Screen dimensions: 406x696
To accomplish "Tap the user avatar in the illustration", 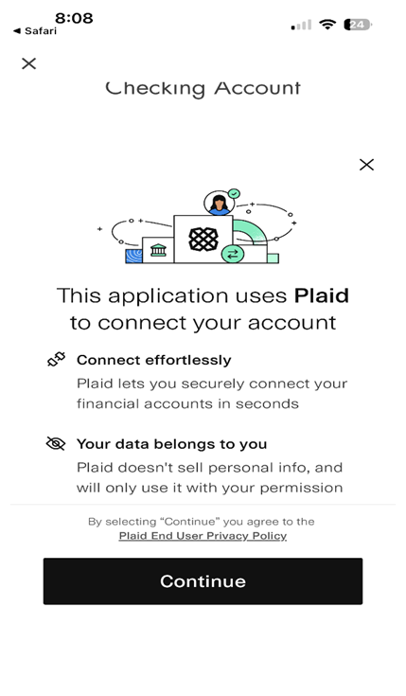I will (x=220, y=203).
